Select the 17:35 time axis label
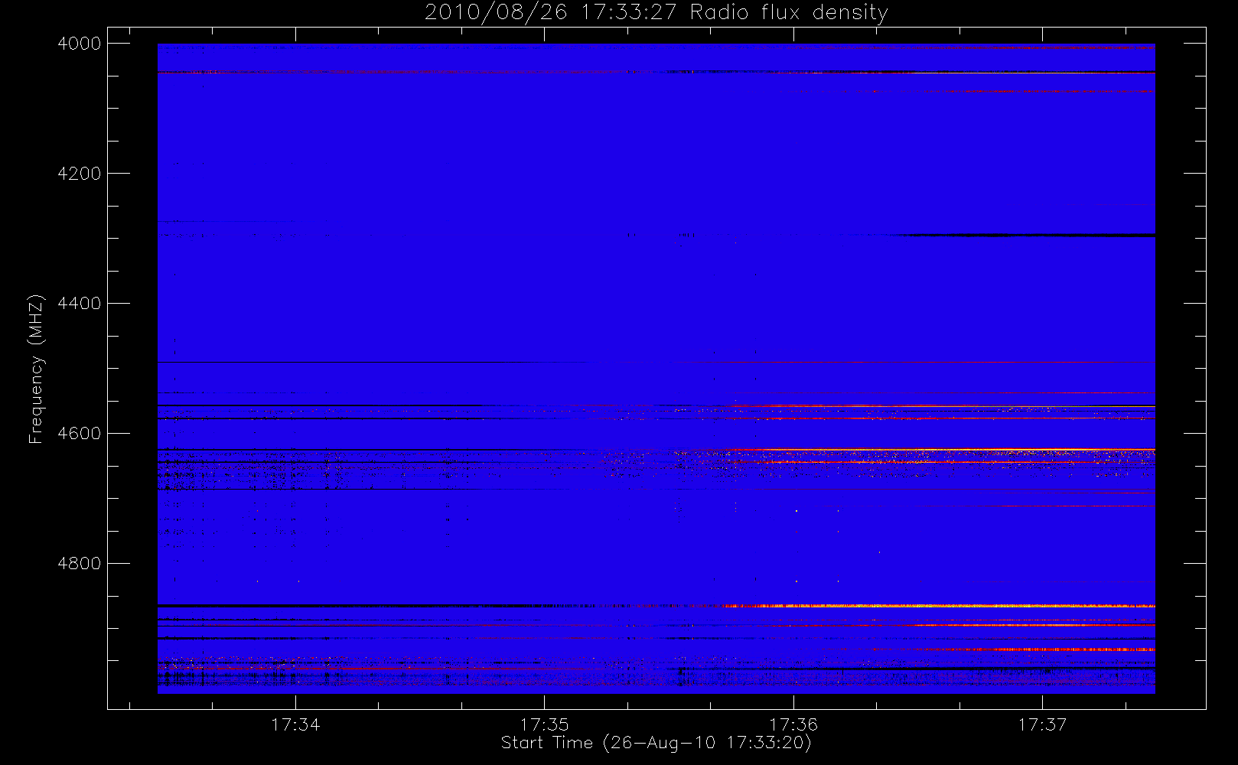The image size is (1238, 765). (545, 724)
